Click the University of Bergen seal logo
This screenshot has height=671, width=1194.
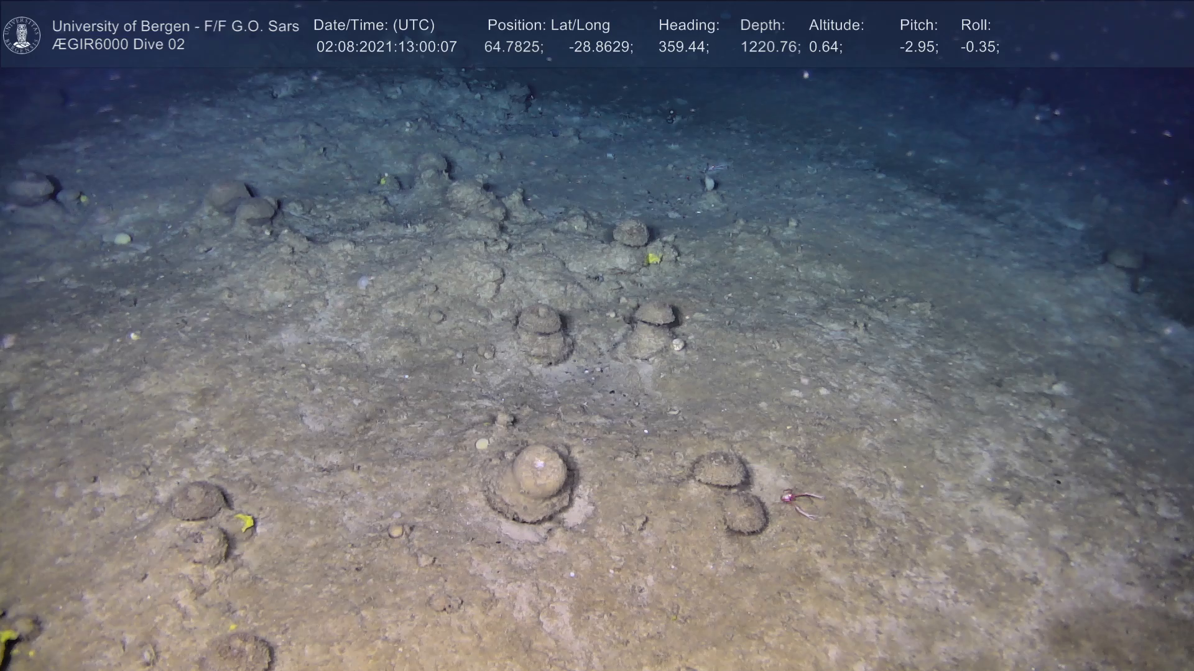click(22, 35)
